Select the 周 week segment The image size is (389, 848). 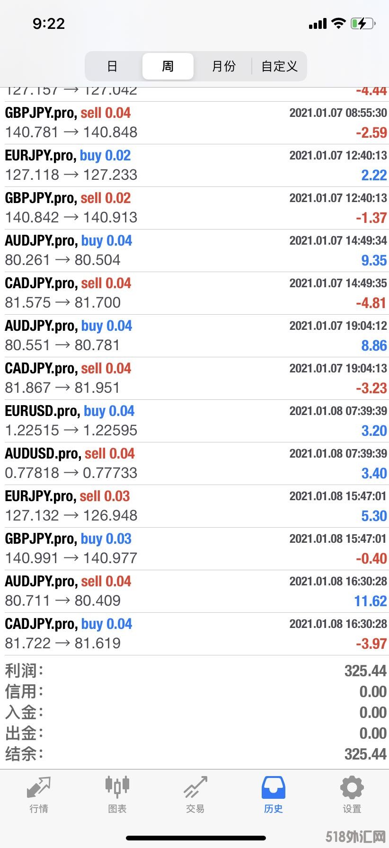168,66
